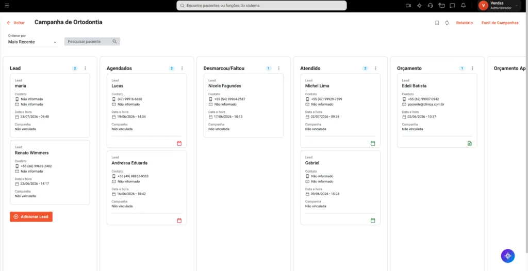The width and height of the screenshot is (528, 271).
Task: Open the Atendido column three-dot menu
Action: click(x=376, y=69)
